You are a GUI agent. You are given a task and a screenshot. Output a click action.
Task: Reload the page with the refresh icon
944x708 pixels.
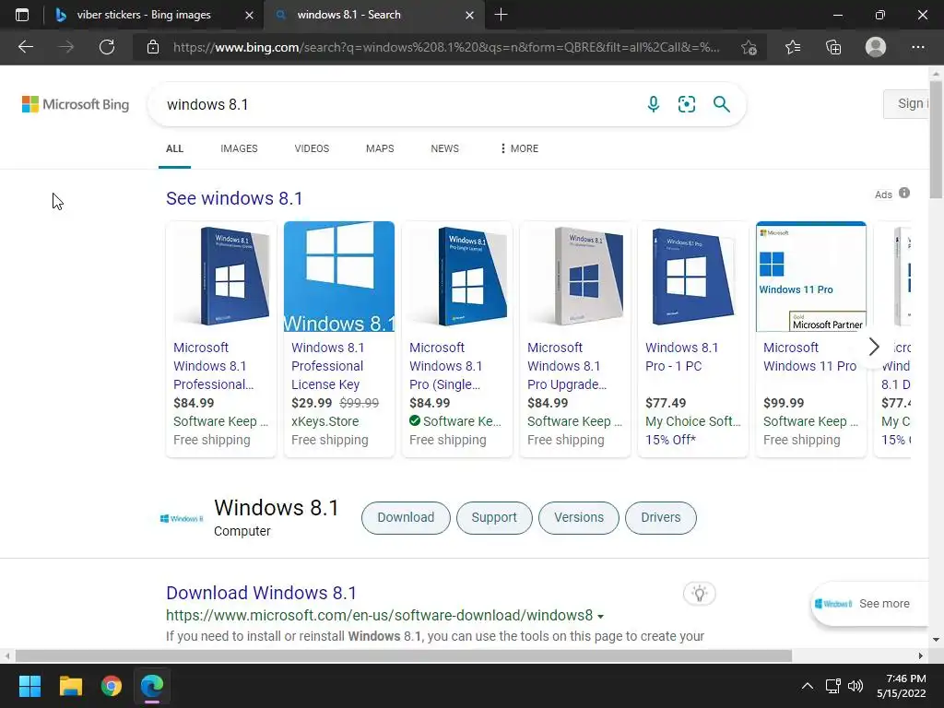(107, 47)
